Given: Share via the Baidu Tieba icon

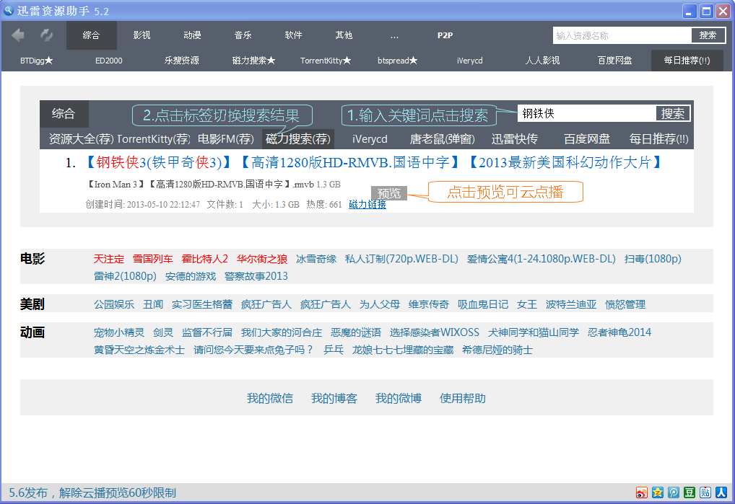Looking at the screenshot, I should pos(705,492).
